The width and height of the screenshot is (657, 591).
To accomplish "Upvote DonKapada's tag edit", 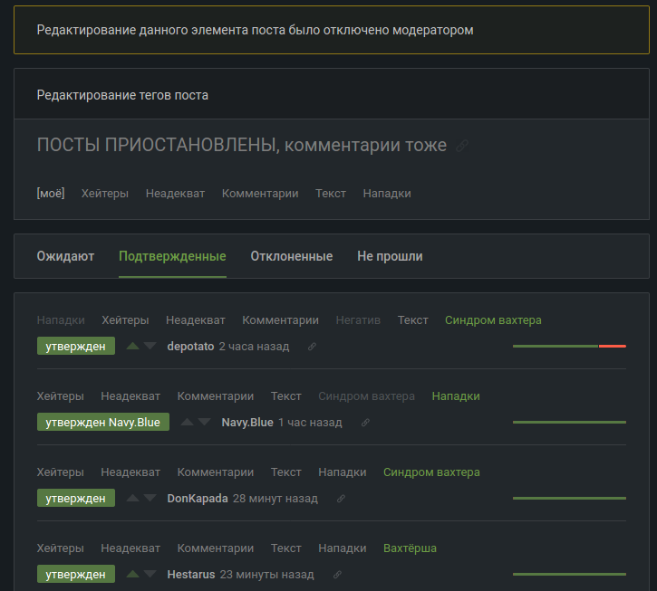I will click(x=133, y=498).
